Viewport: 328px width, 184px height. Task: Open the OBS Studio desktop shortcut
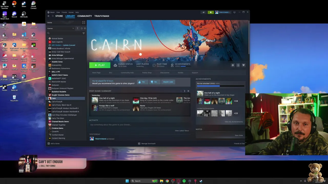click(x=24, y=15)
